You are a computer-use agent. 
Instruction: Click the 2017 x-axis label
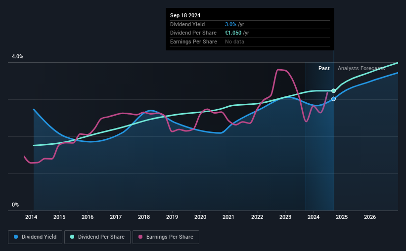116,217
